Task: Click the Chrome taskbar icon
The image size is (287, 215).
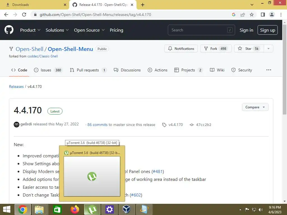Action: (x=23, y=209)
